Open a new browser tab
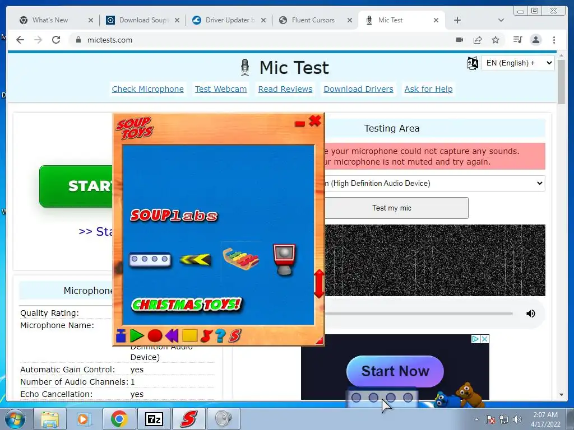 pos(457,20)
